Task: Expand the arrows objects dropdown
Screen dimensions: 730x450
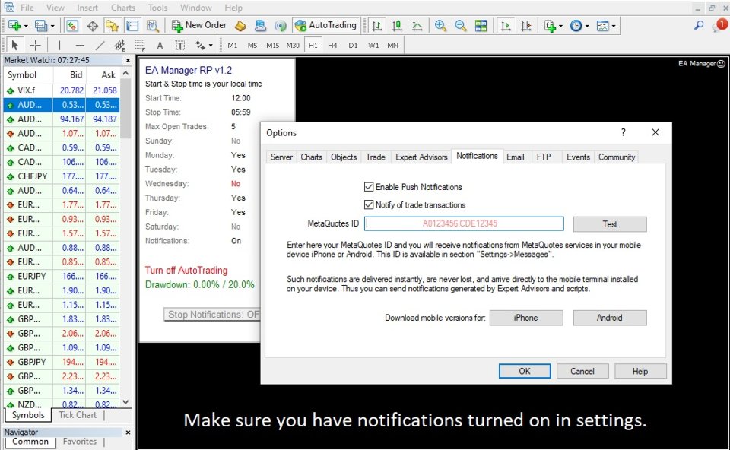Action: click(x=211, y=46)
